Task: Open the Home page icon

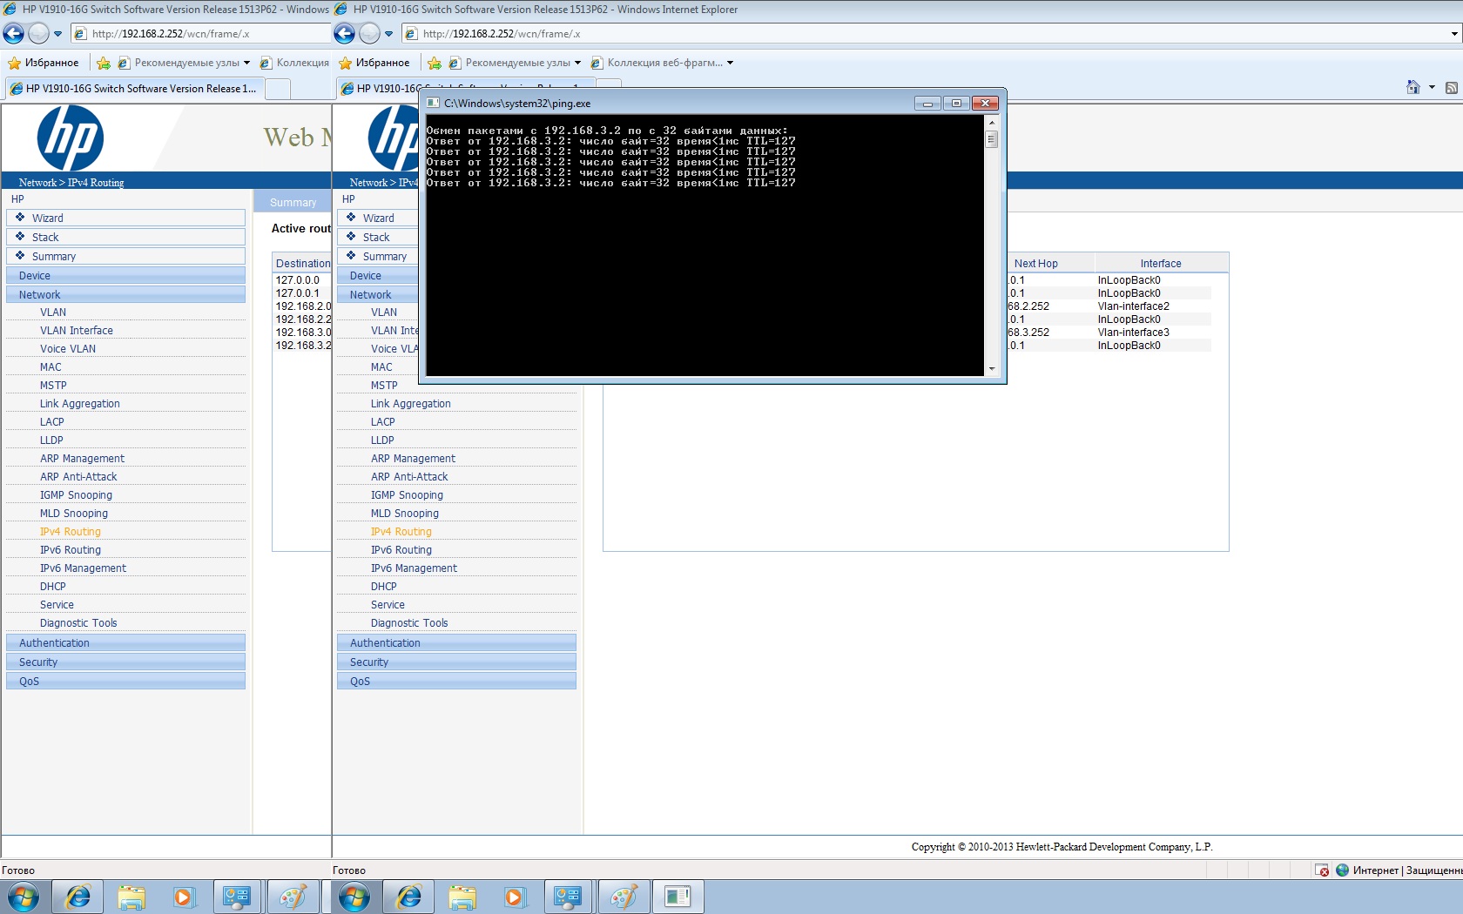Action: coord(1412,87)
